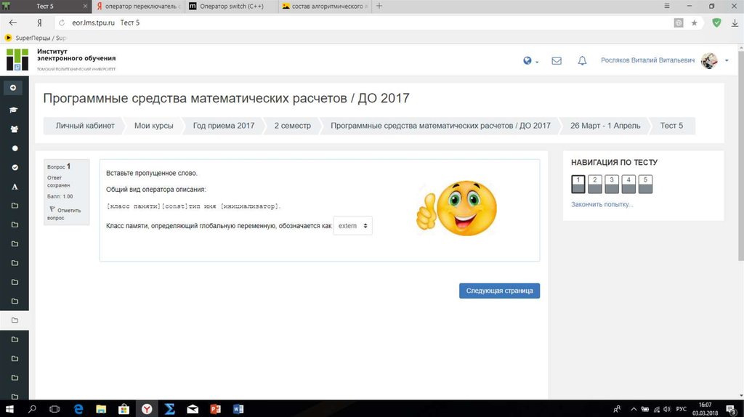This screenshot has height=417, width=744.
Task: Click the institute logo
Action: (17, 60)
